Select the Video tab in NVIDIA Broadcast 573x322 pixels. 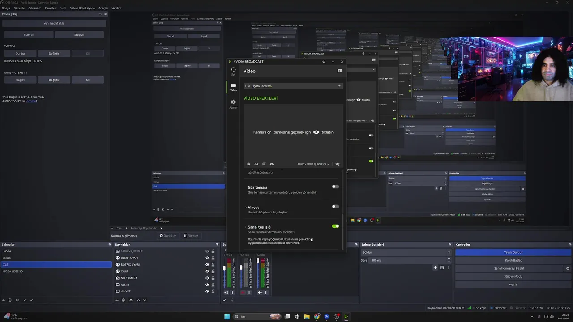click(x=233, y=87)
